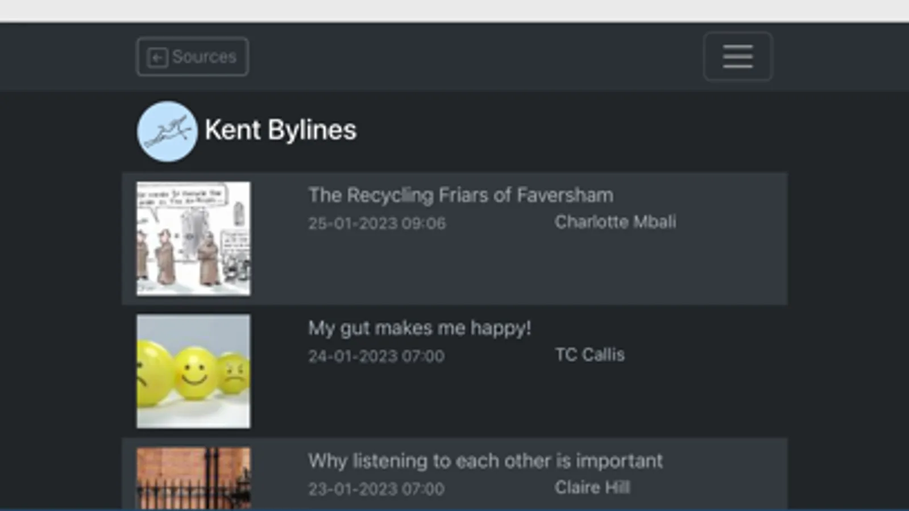The height and width of the screenshot is (511, 909).
Task: Click author name Claire Hill
Action: 592,488
